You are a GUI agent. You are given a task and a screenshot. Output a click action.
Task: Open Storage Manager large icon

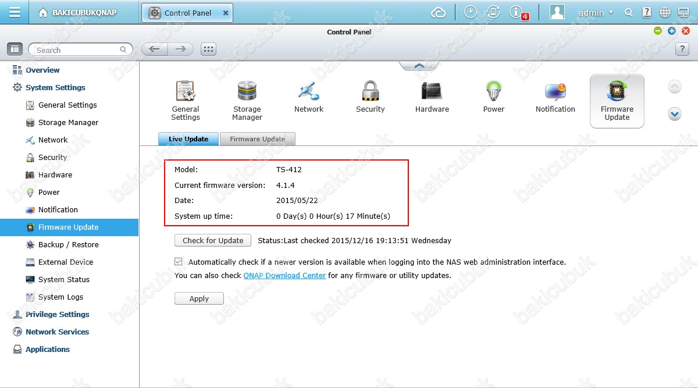coord(247,101)
